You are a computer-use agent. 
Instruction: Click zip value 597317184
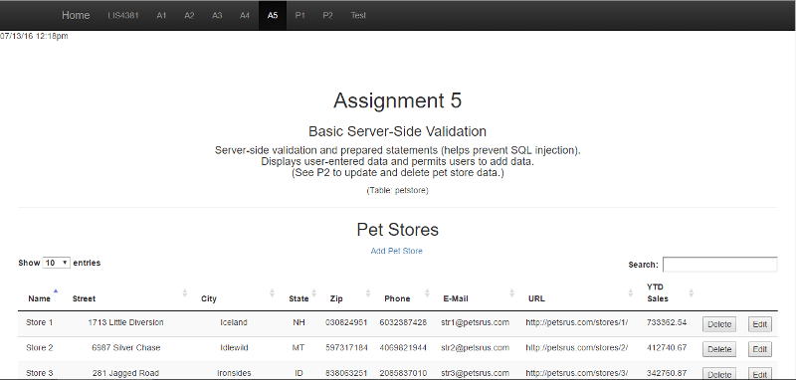[x=346, y=348]
